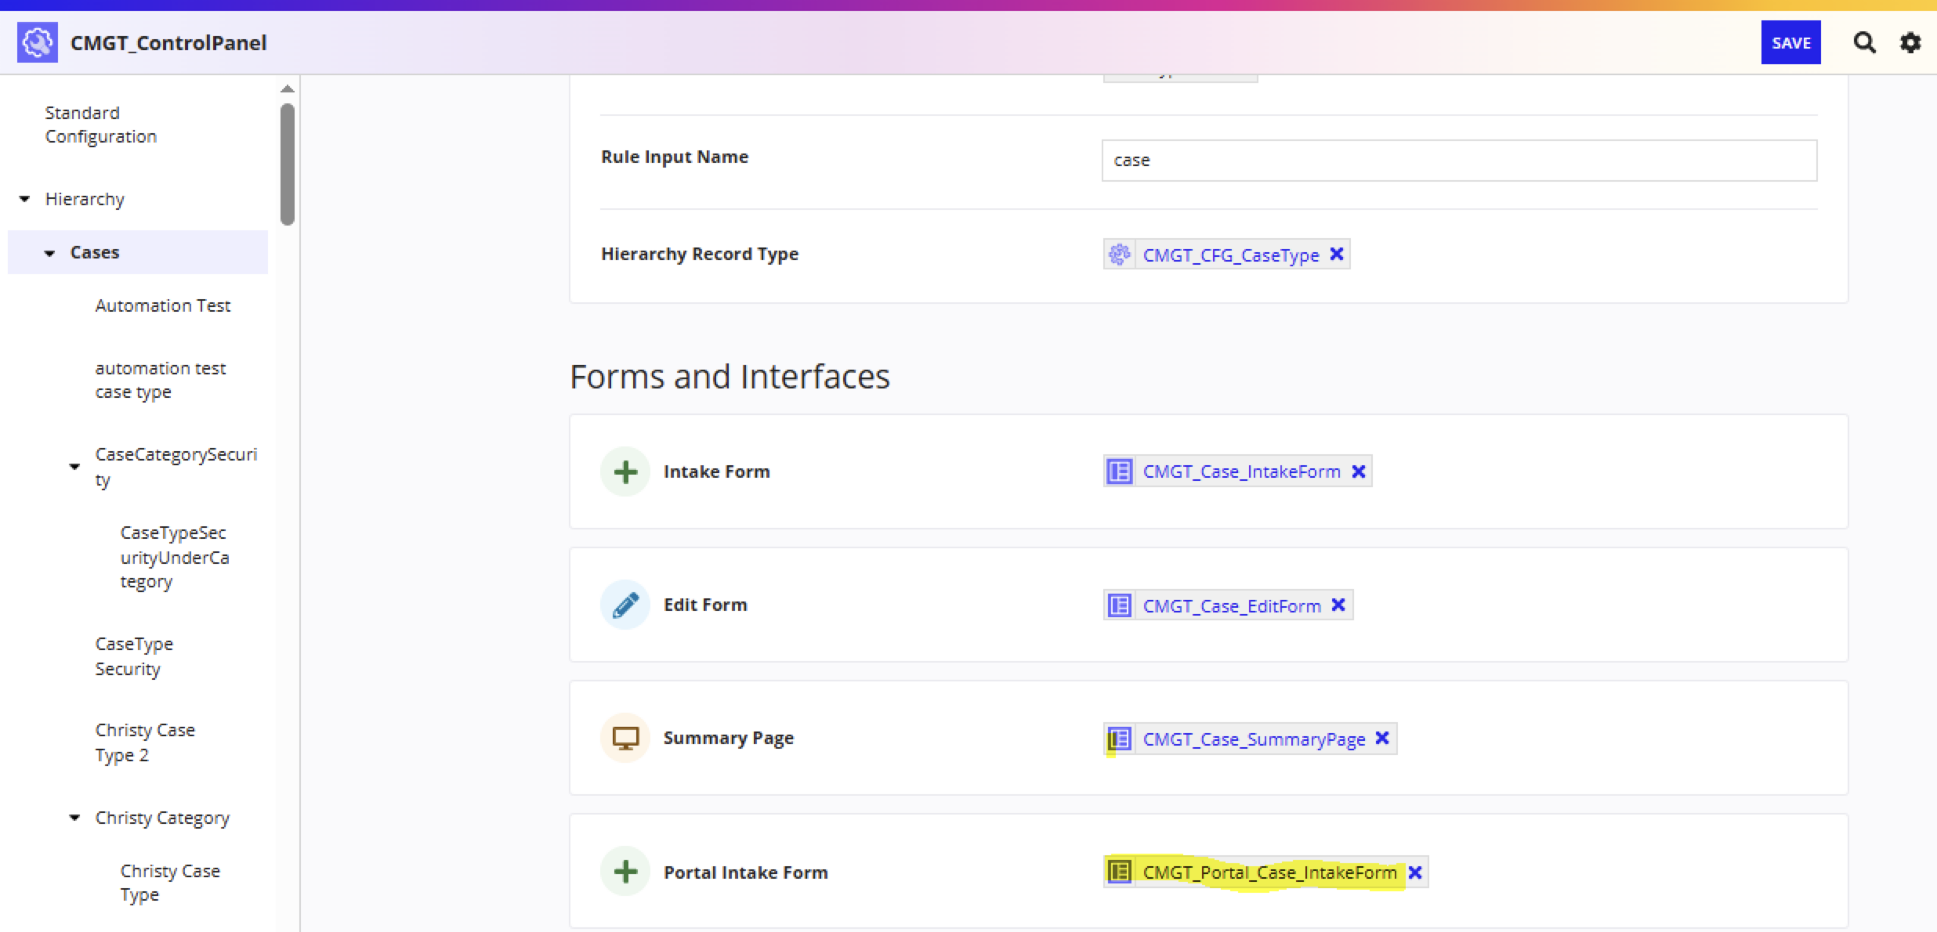Select Christy Category tree item
This screenshot has height=932, width=1937.
(162, 818)
